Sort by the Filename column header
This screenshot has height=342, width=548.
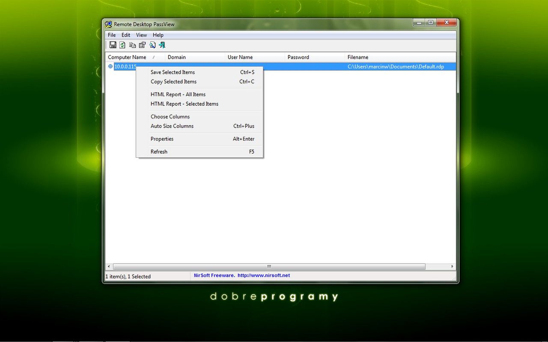pos(400,57)
